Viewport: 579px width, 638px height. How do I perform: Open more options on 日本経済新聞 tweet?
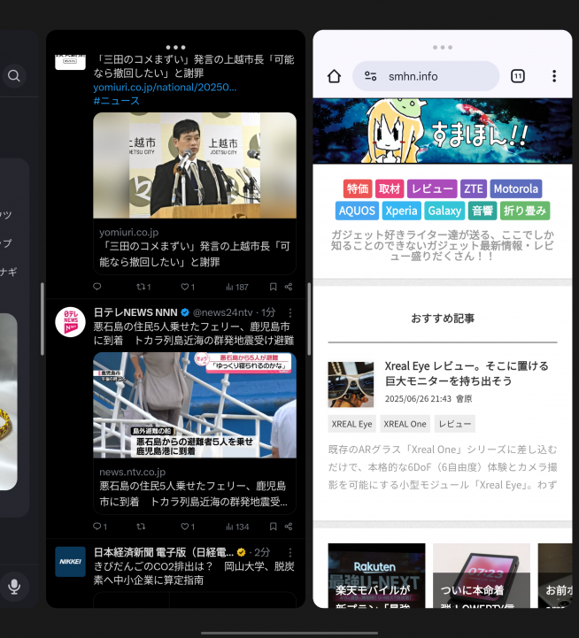point(289,552)
